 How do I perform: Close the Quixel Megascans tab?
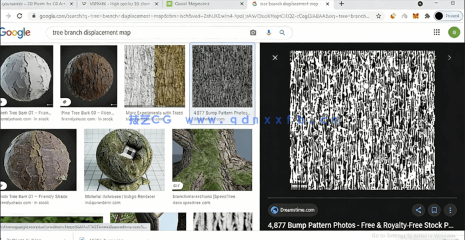coord(242,4)
